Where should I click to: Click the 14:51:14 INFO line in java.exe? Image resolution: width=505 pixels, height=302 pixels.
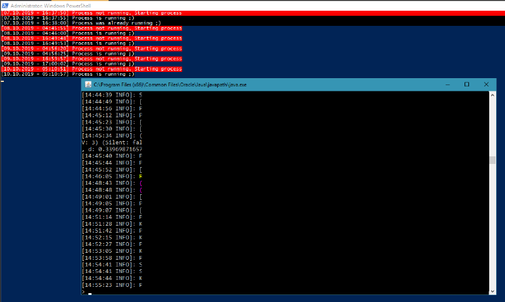pyautogui.click(x=112, y=217)
